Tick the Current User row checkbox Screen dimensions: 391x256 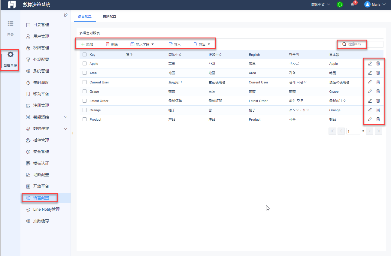click(x=84, y=82)
